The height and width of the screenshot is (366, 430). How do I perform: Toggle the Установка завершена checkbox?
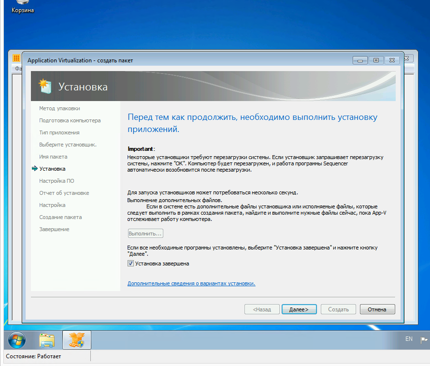(130, 264)
